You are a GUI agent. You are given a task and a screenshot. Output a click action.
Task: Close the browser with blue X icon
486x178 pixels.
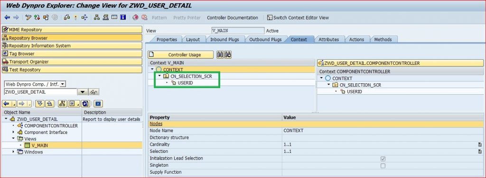coord(98,104)
